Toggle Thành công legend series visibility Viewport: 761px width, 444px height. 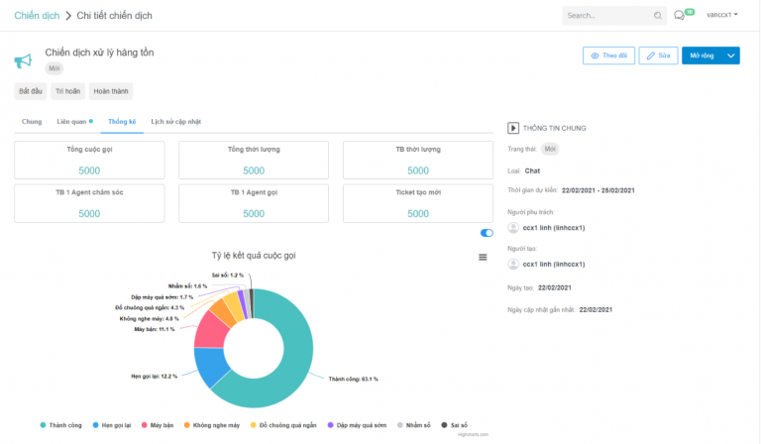click(61, 424)
